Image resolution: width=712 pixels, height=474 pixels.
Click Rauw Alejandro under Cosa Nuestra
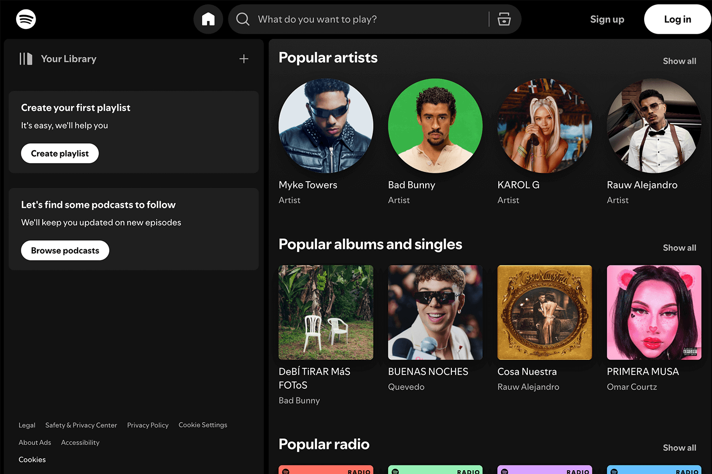point(528,387)
